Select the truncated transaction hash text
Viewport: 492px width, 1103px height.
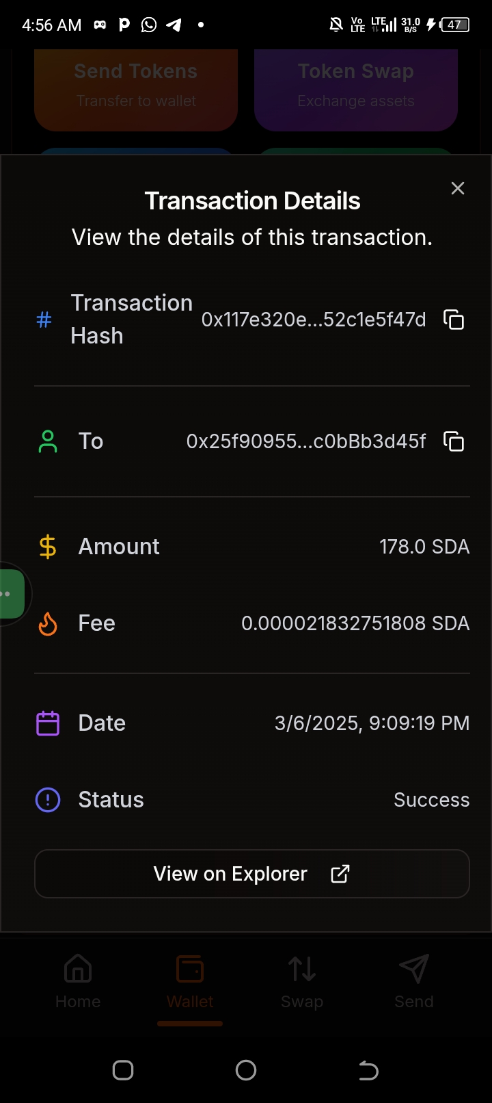coord(314,320)
